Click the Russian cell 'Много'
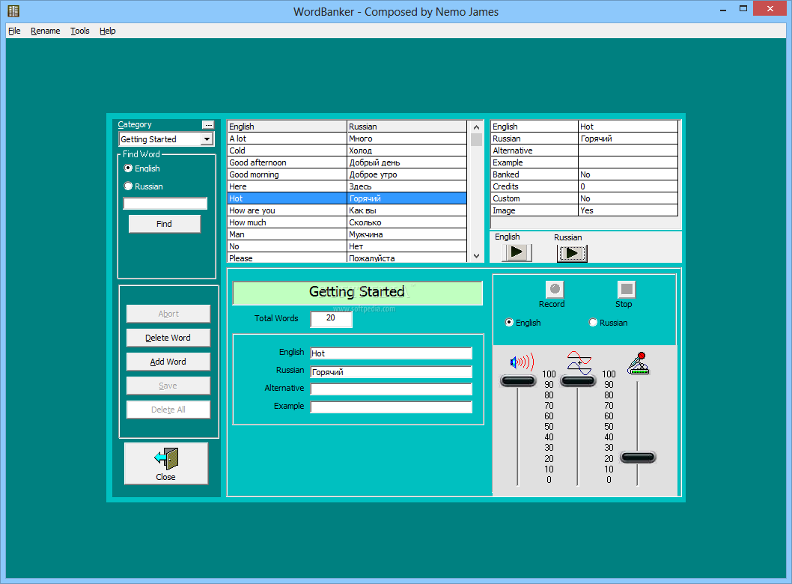792x584 pixels. coord(406,139)
